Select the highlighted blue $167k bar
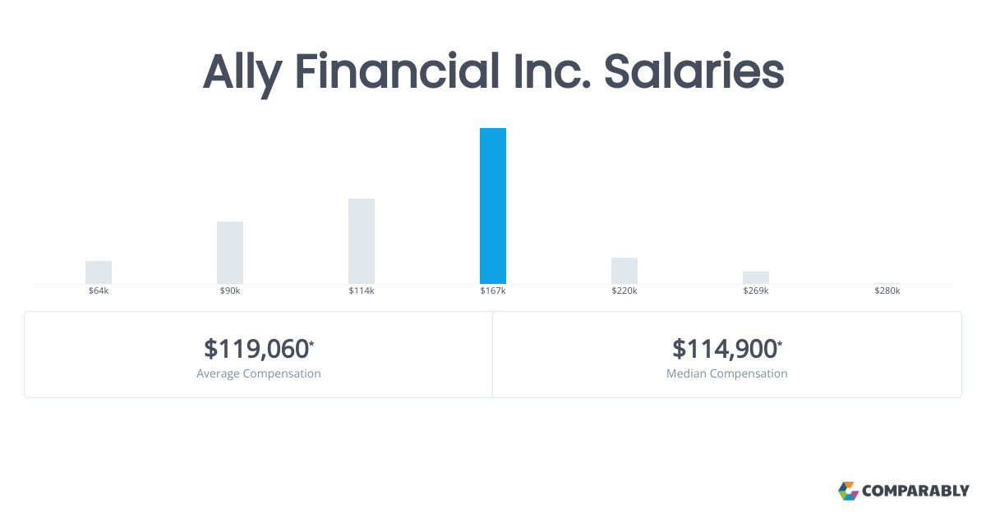Viewport: 986px width, 517px height. click(x=493, y=206)
